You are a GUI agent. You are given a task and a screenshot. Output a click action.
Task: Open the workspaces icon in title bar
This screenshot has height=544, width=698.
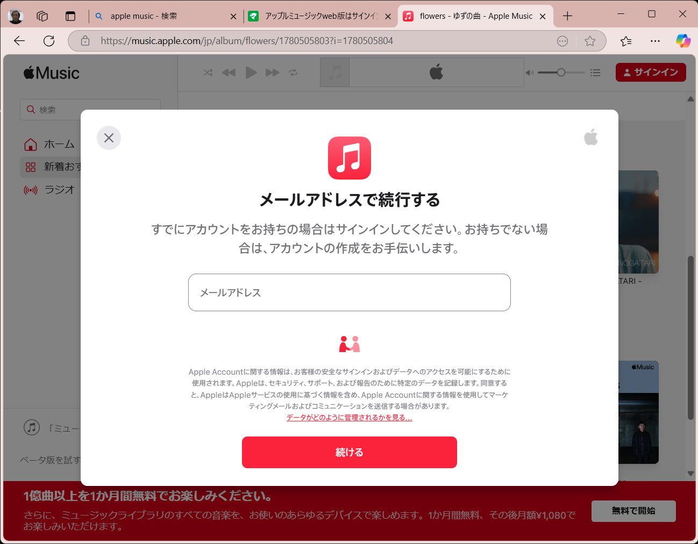tap(42, 16)
